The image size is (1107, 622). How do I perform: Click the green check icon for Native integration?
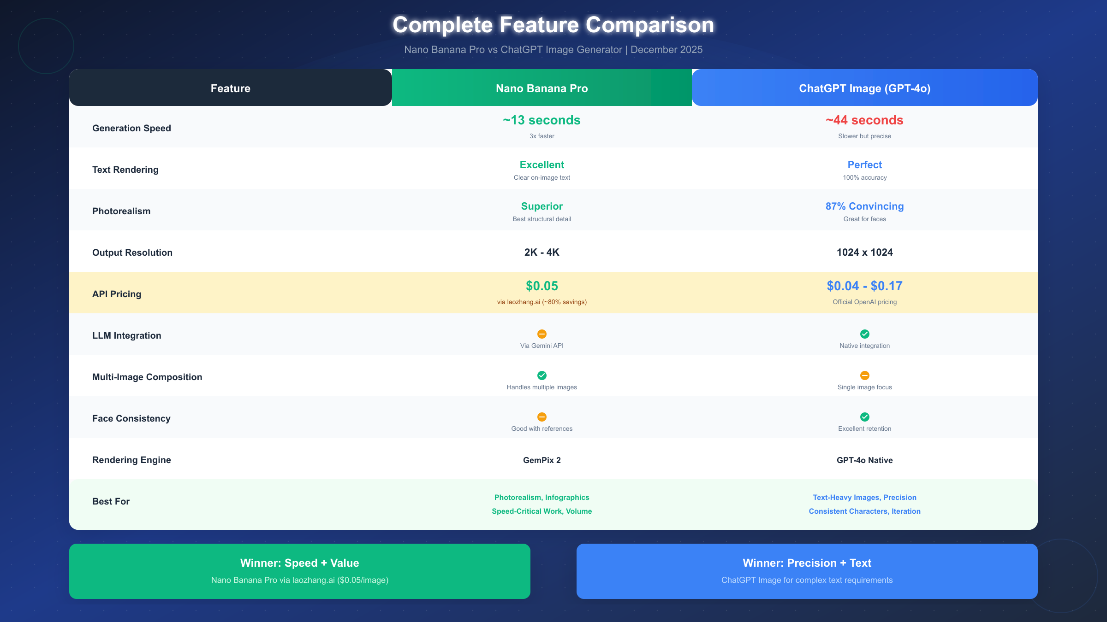(x=864, y=334)
